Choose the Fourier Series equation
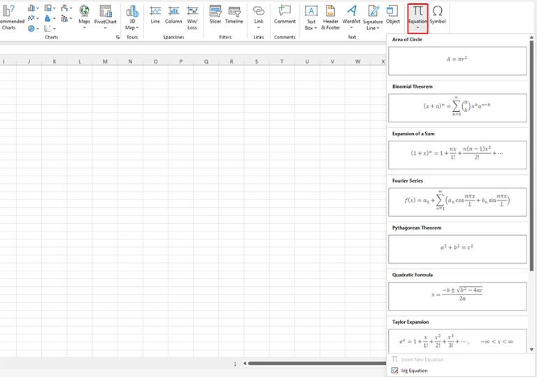The width and height of the screenshot is (537, 377). coord(457,202)
